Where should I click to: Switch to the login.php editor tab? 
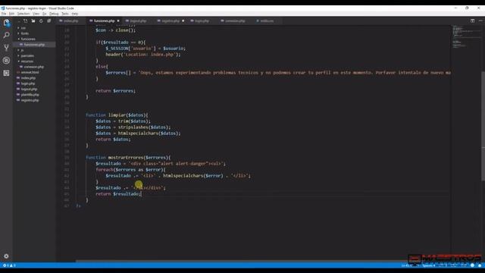pyautogui.click(x=202, y=21)
